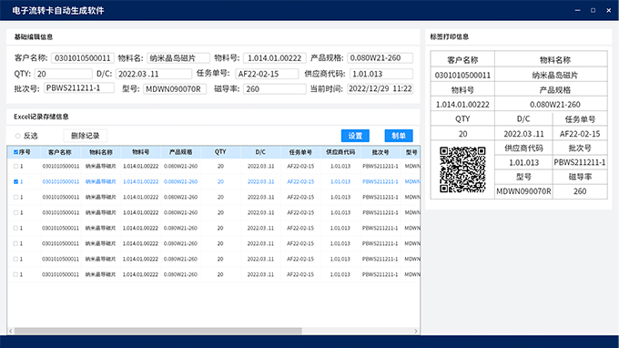
Task: Click the D/C date input field
Action: click(x=154, y=74)
